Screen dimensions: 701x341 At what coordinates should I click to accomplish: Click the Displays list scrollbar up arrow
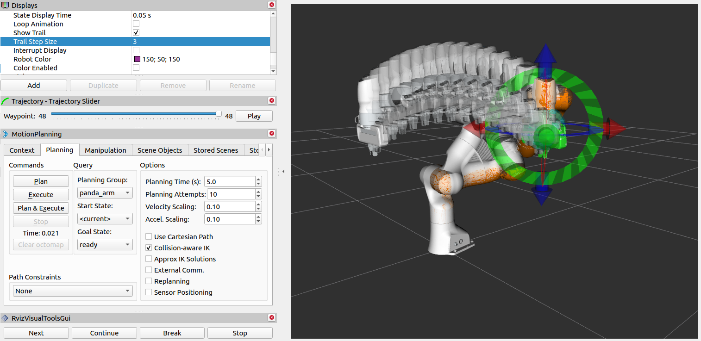[273, 14]
